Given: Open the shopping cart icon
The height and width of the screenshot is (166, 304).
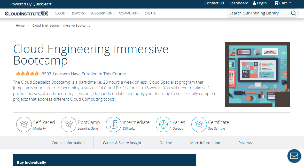Looking at the screenshot, I should click(276, 3).
